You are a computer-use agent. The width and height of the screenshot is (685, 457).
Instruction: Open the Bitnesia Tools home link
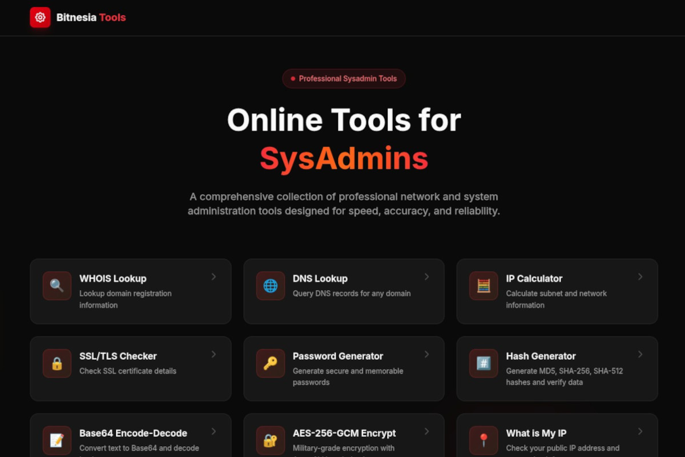[78, 17]
